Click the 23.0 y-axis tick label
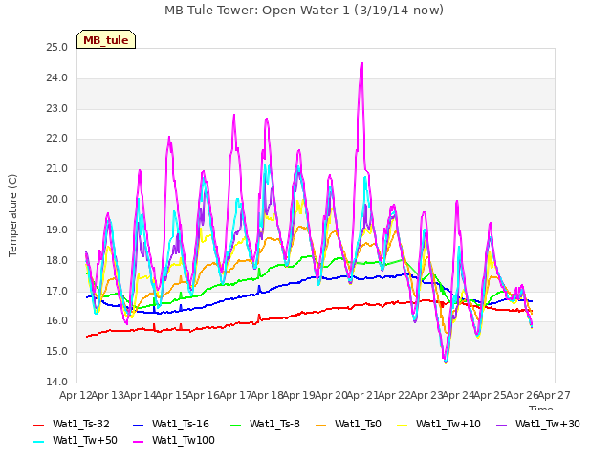The width and height of the screenshot is (612, 459). click(x=57, y=108)
